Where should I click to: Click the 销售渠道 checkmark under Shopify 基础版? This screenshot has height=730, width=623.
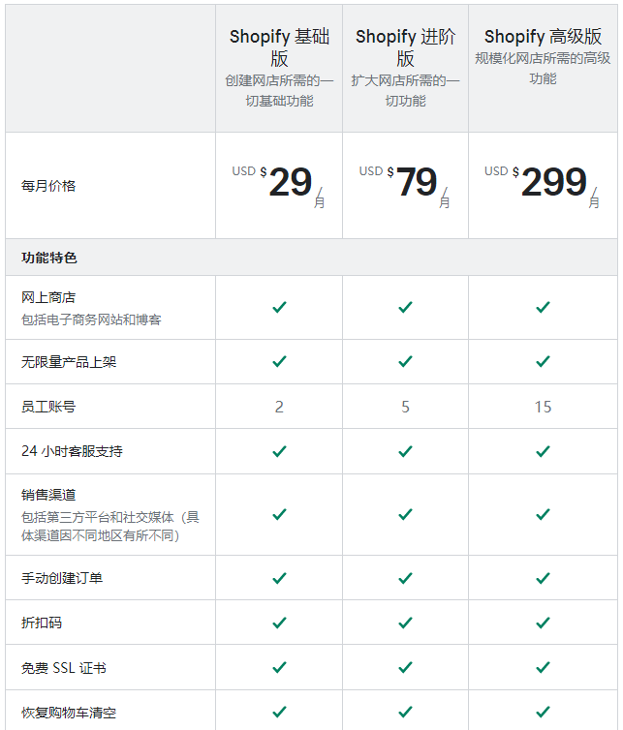point(279,514)
